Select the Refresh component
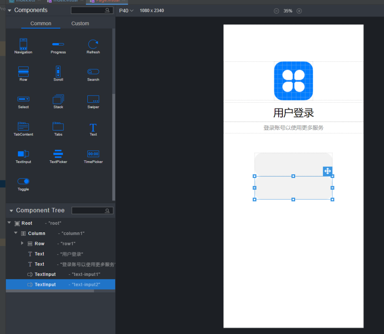This screenshot has width=384, height=334. click(93, 45)
